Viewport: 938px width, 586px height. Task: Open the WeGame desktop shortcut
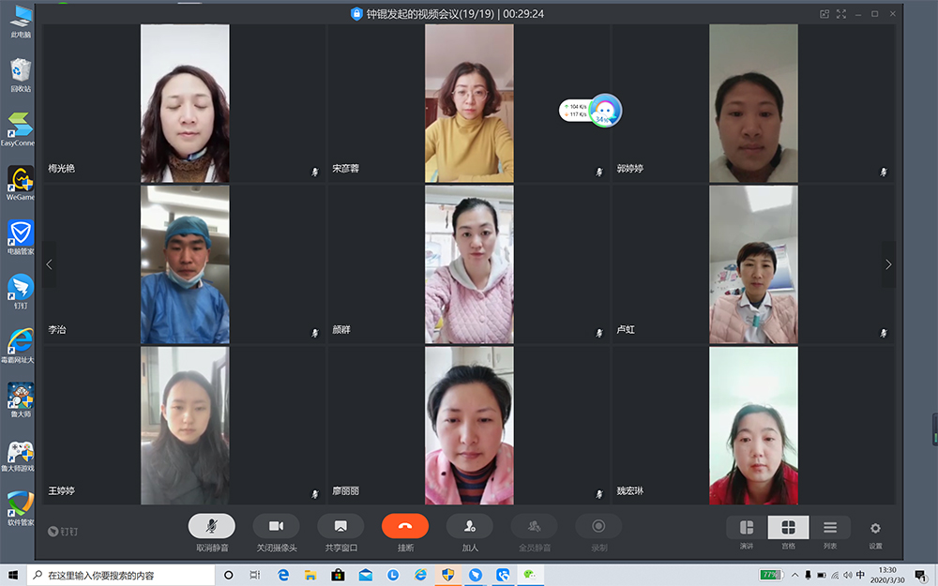click(20, 180)
